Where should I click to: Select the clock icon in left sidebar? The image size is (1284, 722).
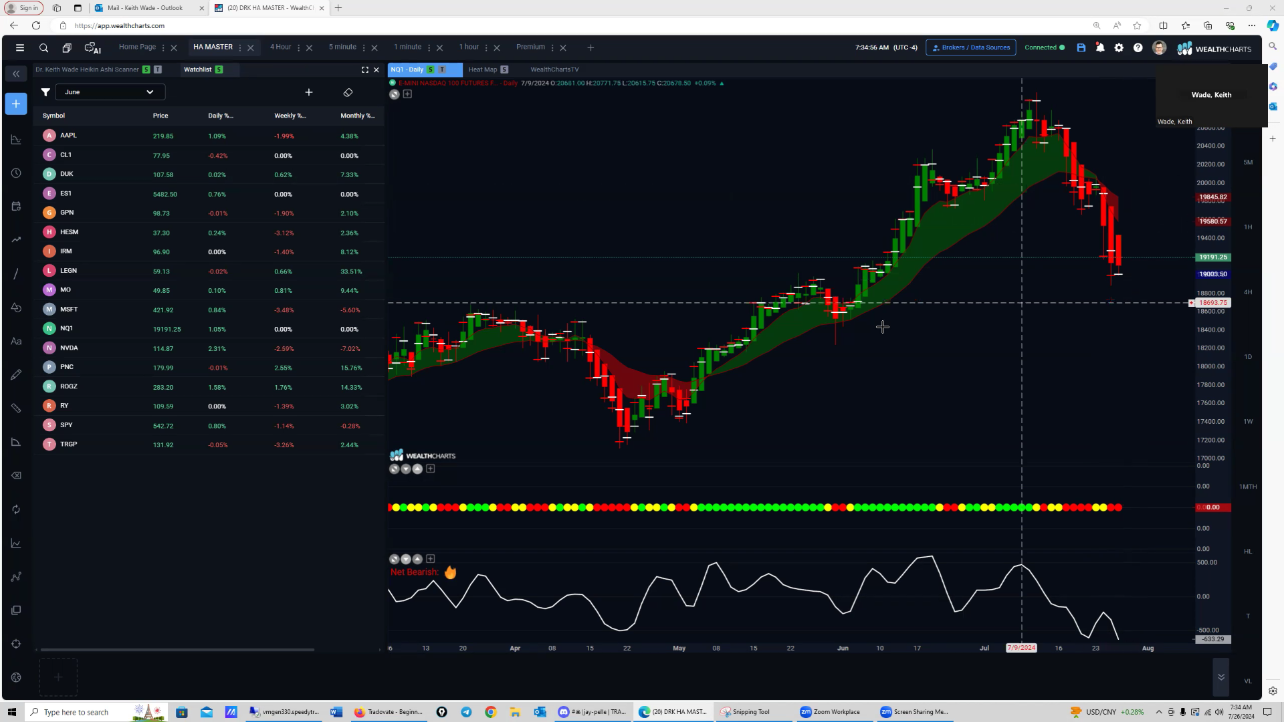[x=16, y=173]
